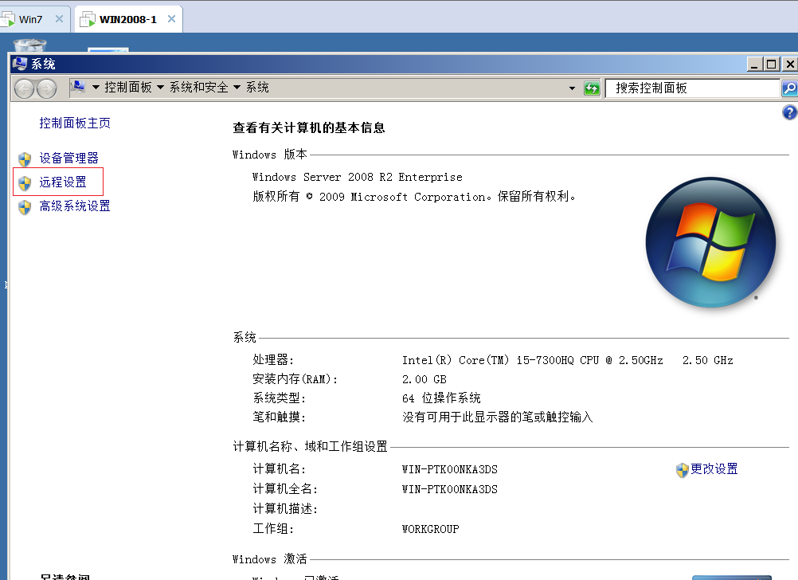Click the shield icon beside 设备管理器

[x=25, y=159]
